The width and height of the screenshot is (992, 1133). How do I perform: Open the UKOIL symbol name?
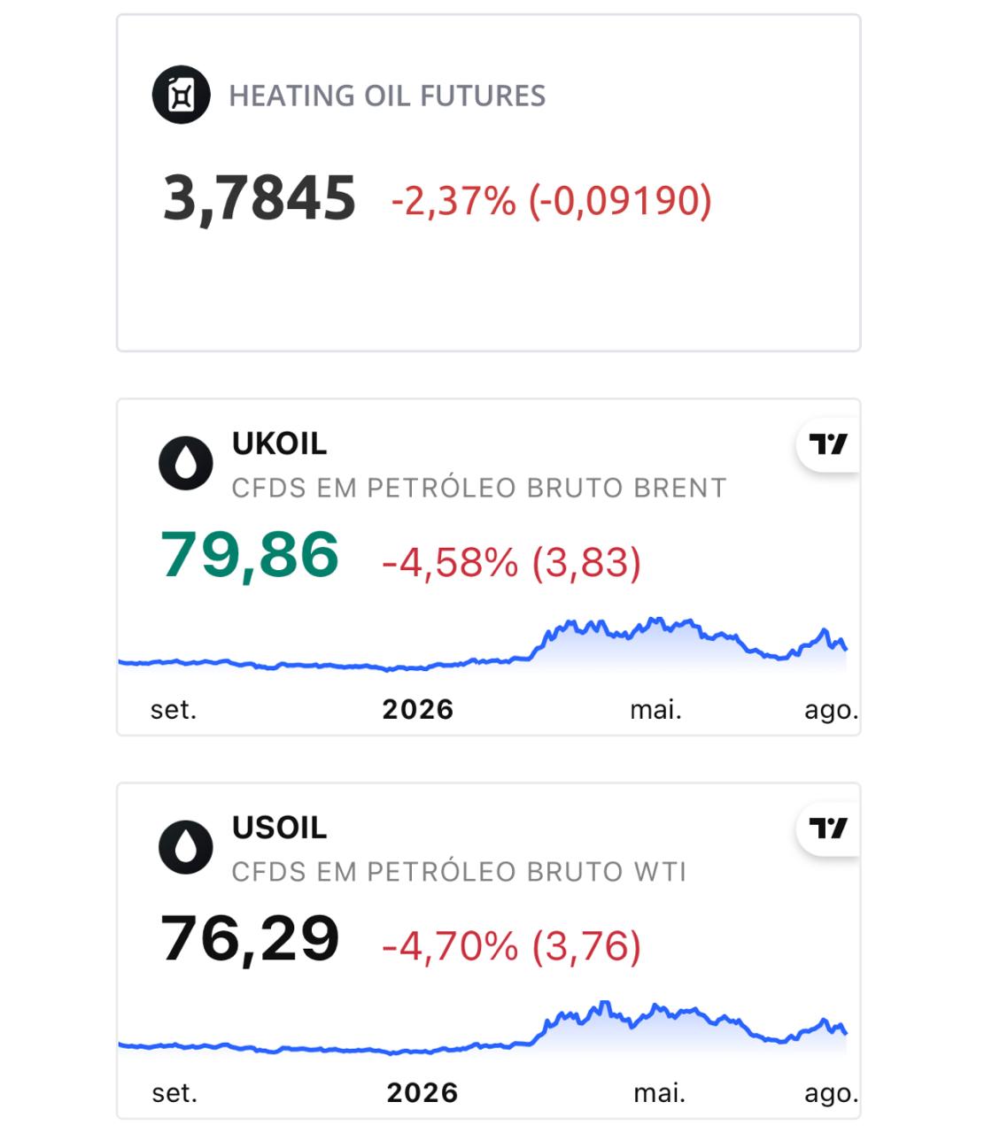279,443
